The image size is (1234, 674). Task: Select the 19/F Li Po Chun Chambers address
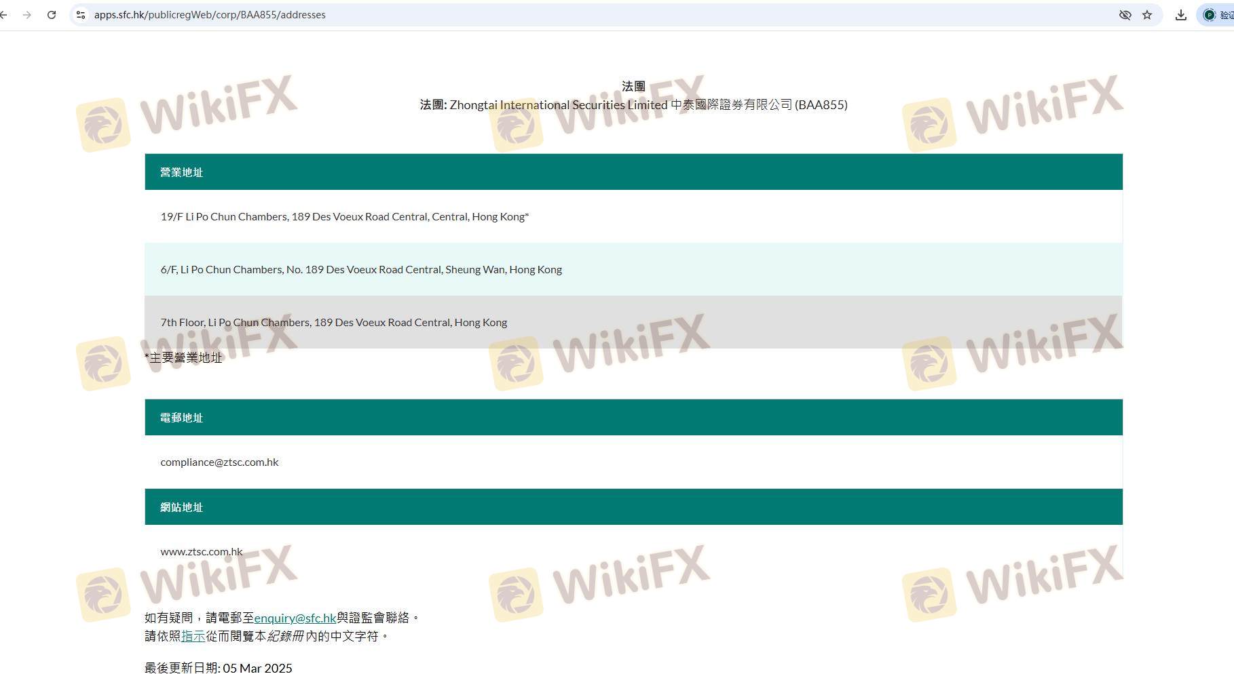click(x=345, y=217)
